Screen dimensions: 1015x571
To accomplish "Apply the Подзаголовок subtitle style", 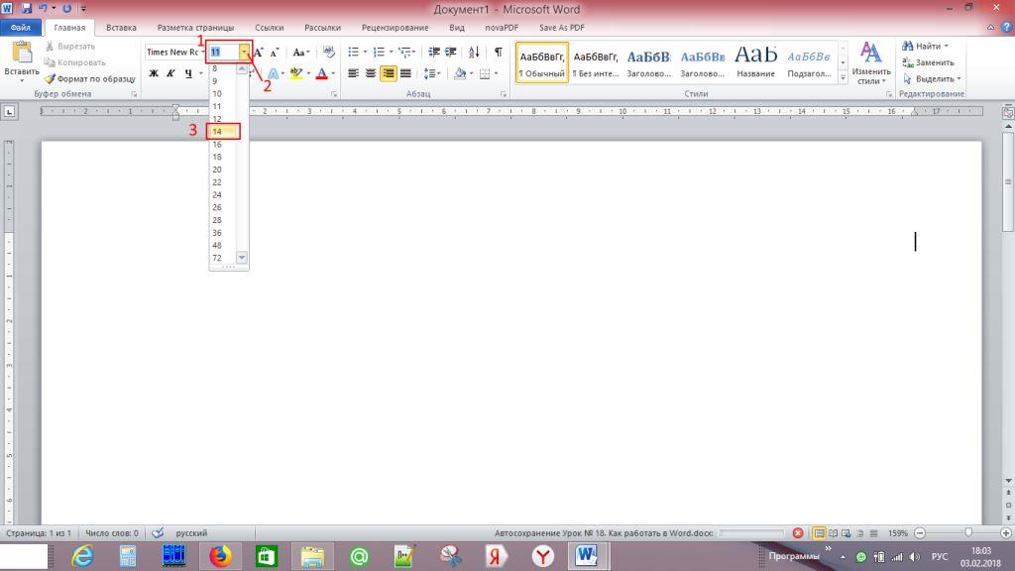I will pos(809,62).
